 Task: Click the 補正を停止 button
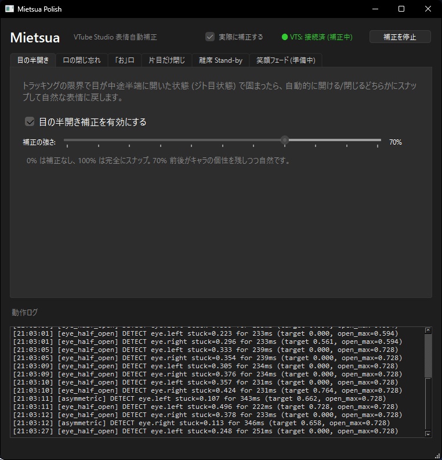pos(400,37)
